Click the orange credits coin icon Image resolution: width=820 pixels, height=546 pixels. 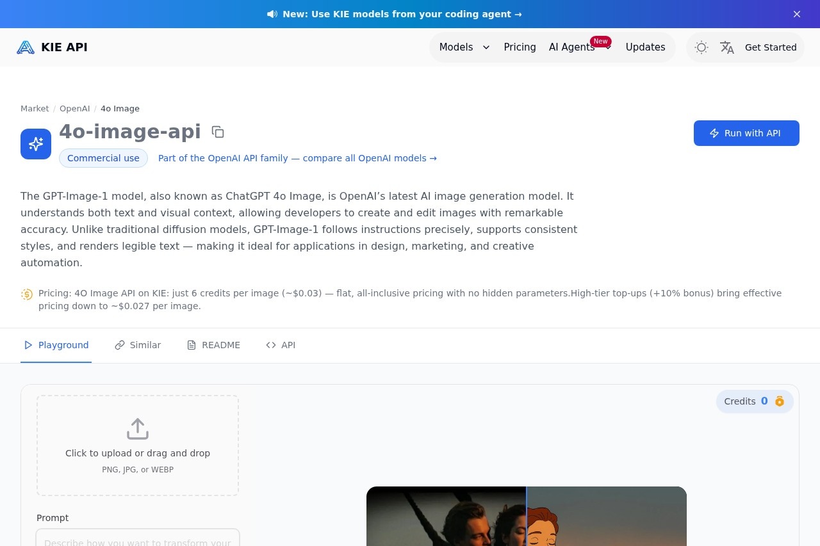780,401
